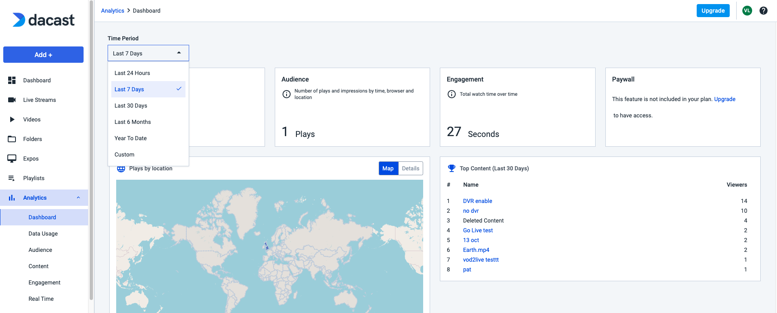Choose Custom time period option
The image size is (777, 313).
tap(124, 154)
